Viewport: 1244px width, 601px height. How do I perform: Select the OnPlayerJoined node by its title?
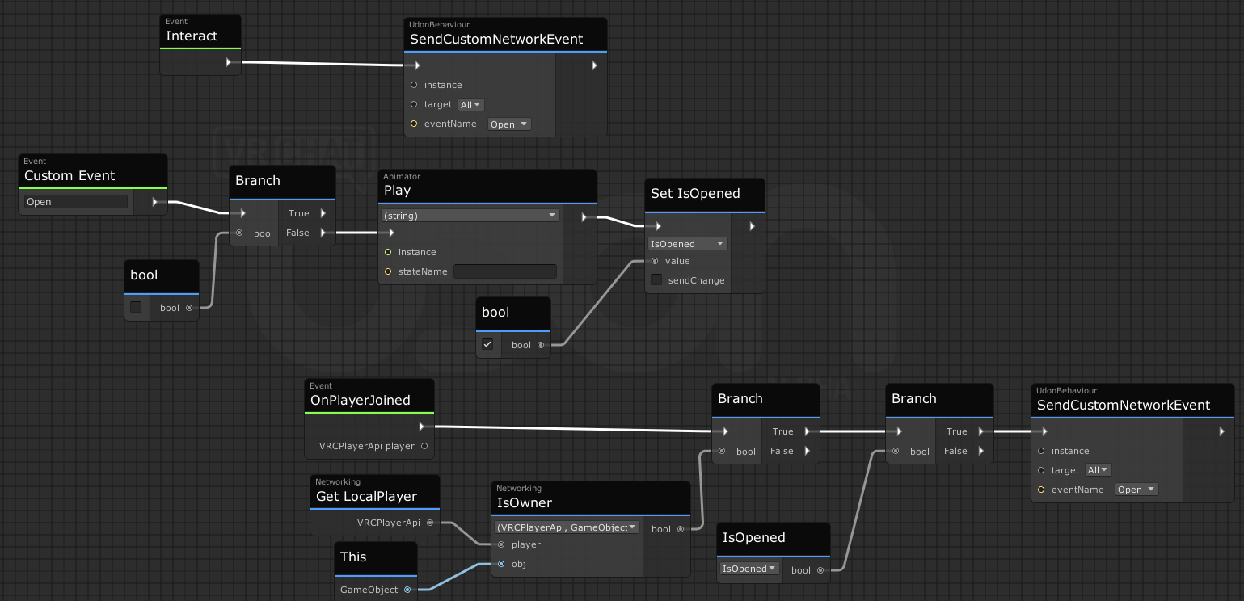point(361,400)
